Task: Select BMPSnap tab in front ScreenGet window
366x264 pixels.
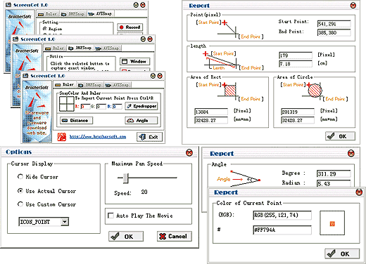Action: (x=90, y=84)
